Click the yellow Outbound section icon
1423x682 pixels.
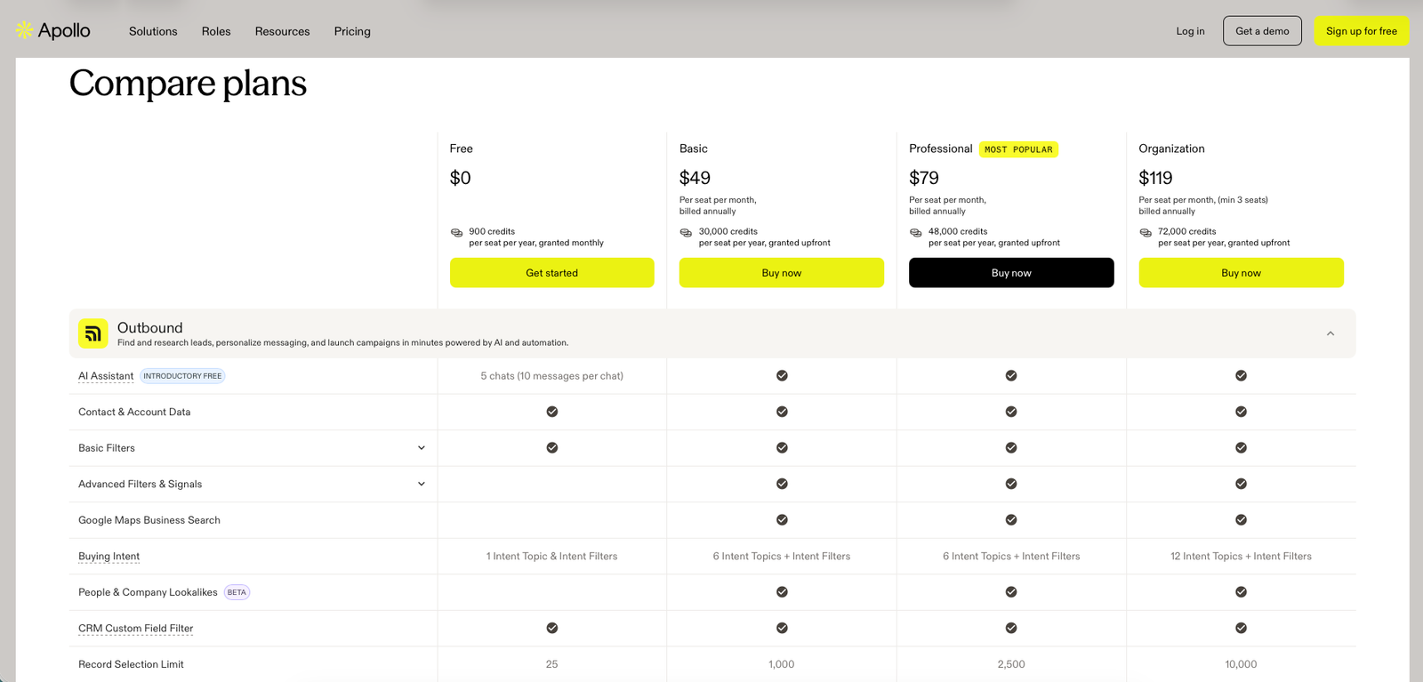93,333
